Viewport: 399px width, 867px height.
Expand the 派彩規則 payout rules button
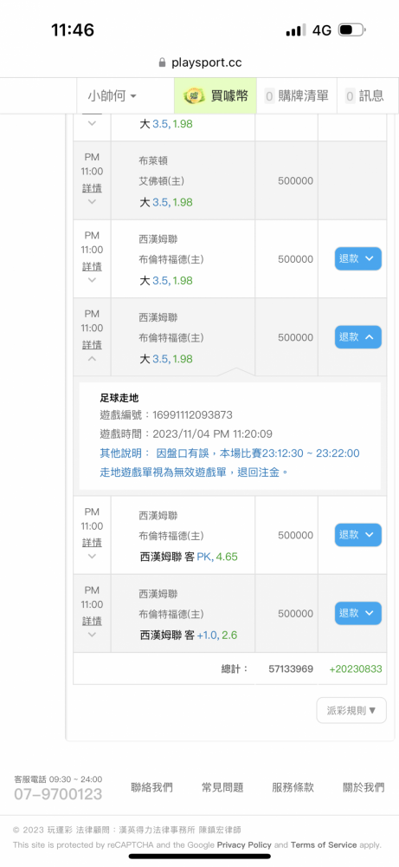click(351, 710)
